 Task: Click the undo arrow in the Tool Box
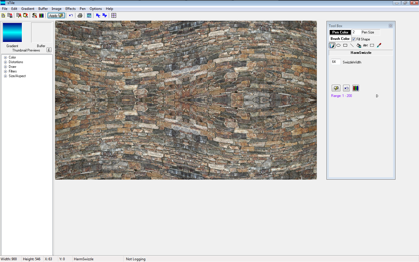point(346,88)
